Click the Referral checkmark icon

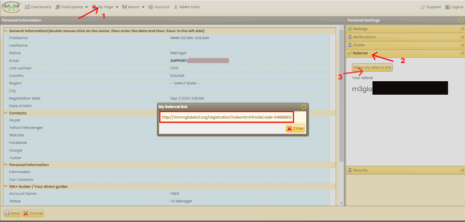coord(350,53)
